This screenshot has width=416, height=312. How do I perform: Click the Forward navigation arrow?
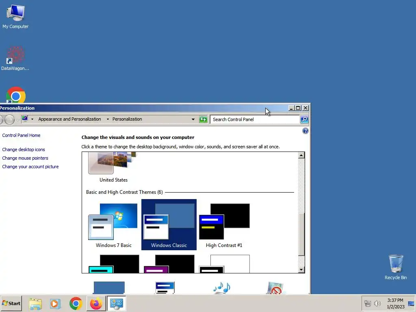10,119
